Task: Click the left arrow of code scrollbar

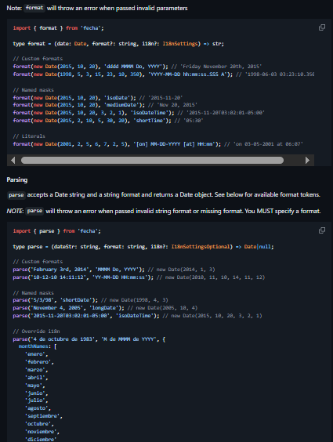Action: click(x=13, y=160)
